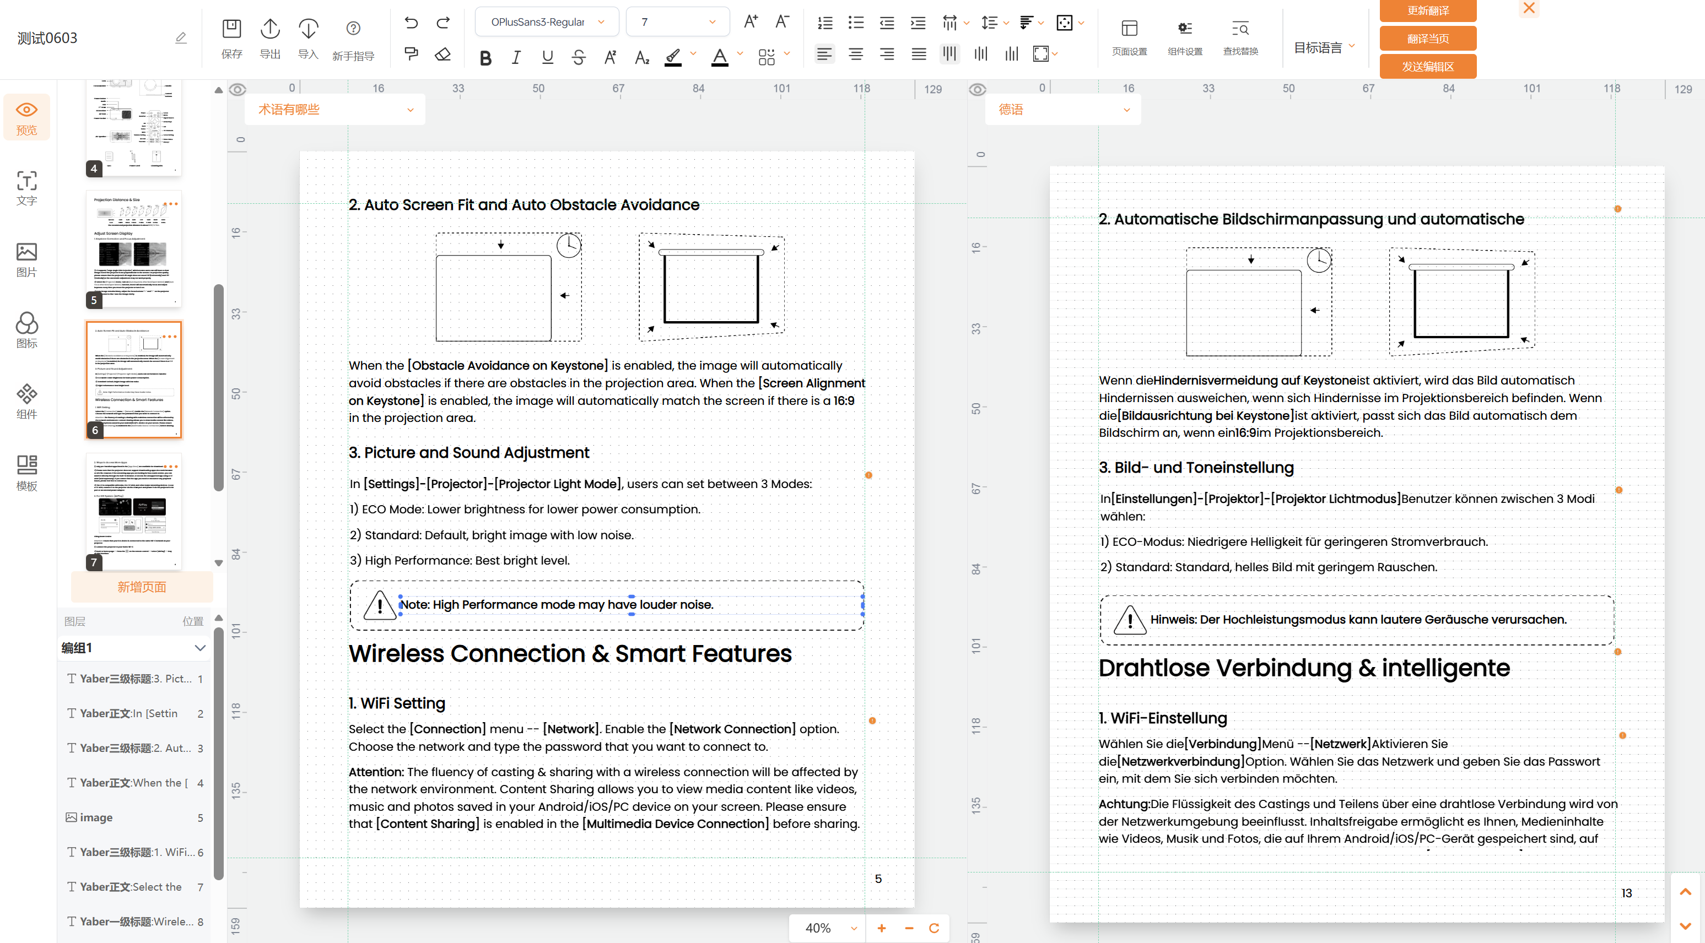
Task: Select the eraser clear-format icon
Action: tap(443, 55)
